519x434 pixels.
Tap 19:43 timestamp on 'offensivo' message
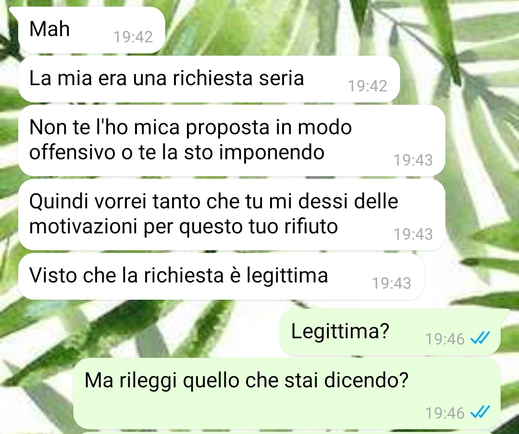point(413,160)
